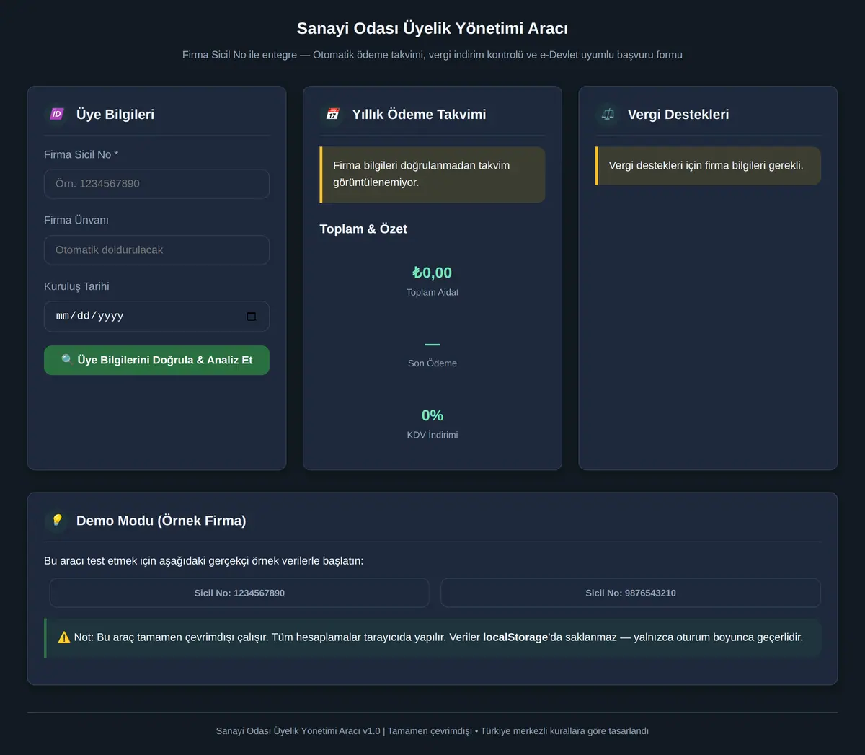Click the ₺0,00 total amount value
865x755 pixels.
pyautogui.click(x=432, y=273)
